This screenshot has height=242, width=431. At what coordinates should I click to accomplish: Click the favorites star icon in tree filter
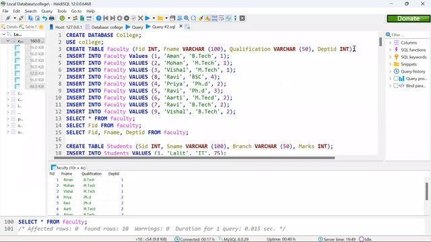click(x=41, y=27)
